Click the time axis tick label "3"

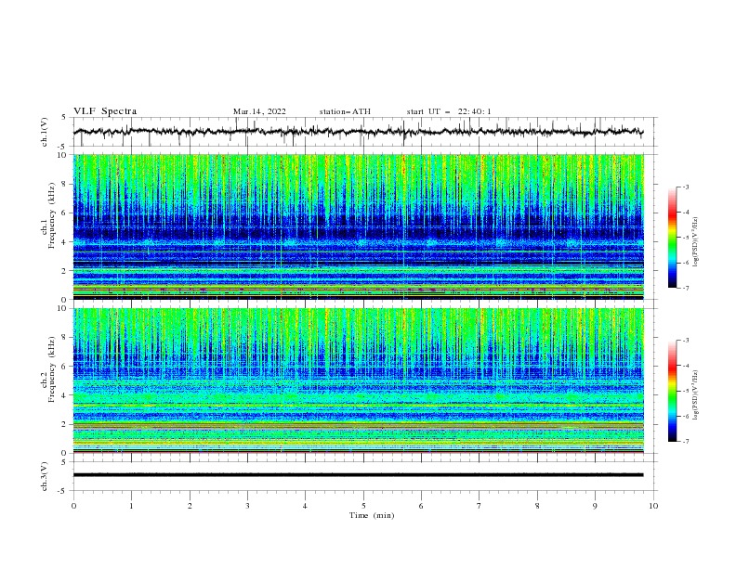[247, 506]
